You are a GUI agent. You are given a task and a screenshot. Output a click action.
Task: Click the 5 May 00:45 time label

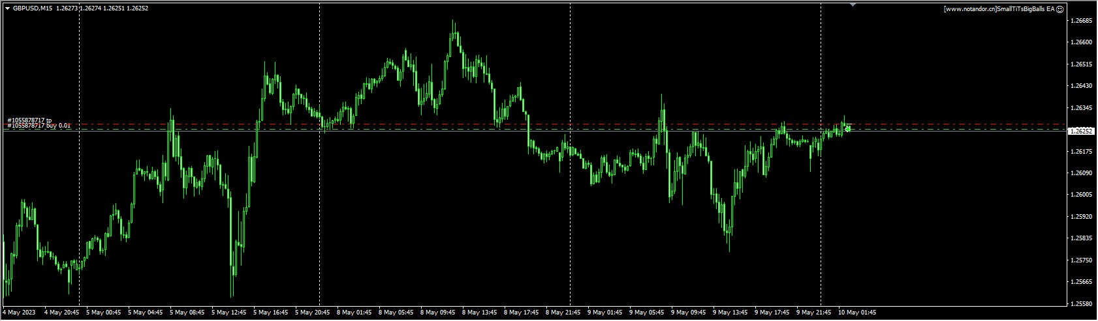103,313
